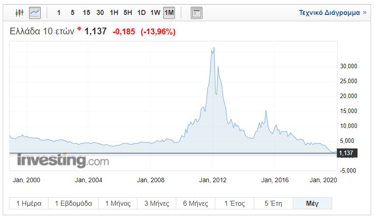Viewport: 377px width, 222px height.
Task: Set interval to 5 minutes
Action: click(72, 13)
